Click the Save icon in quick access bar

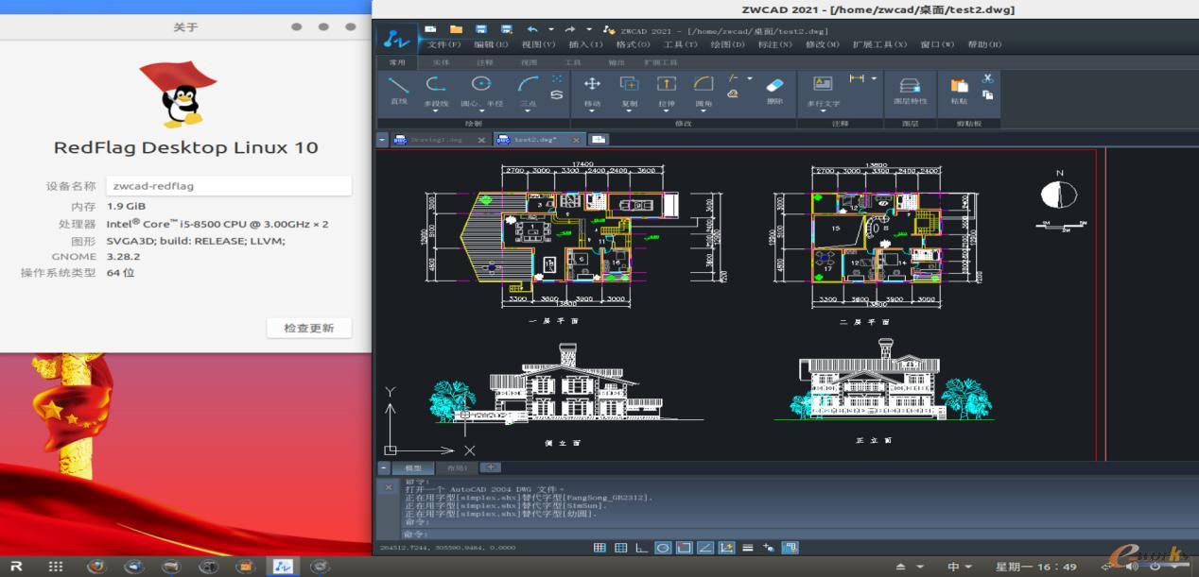click(x=481, y=29)
